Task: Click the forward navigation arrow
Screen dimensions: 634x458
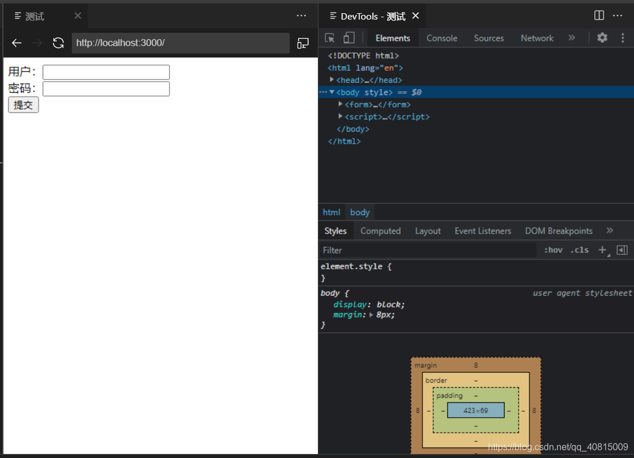Action: pos(37,43)
